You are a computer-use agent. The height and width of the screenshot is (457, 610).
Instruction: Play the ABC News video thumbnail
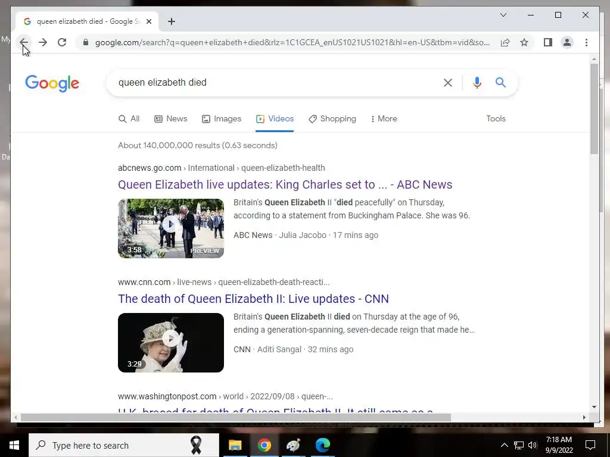tap(171, 228)
